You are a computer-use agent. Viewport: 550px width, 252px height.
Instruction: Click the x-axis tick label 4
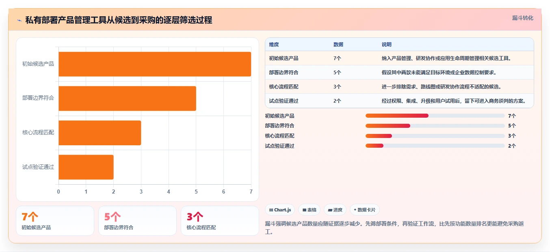click(169, 192)
